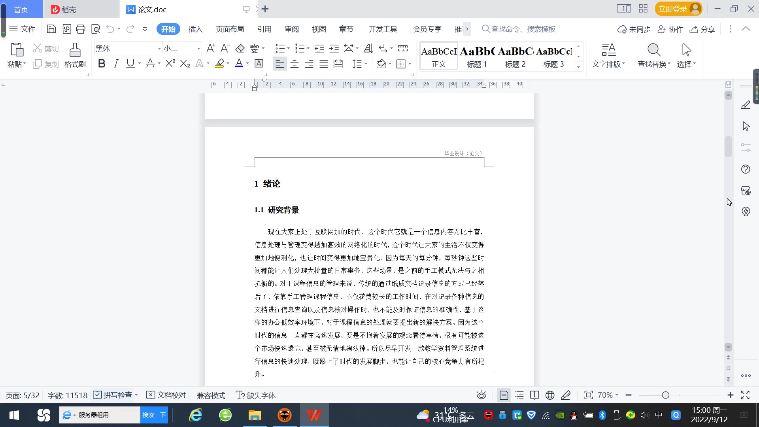This screenshot has width=759, height=427.
Task: Toggle spell check in status bar
Action: coord(113,395)
